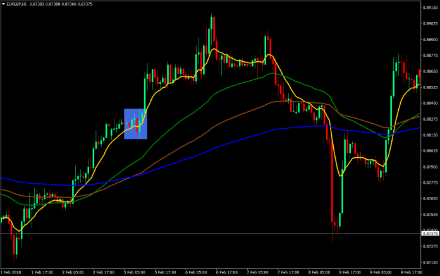Click the 5 Feb 05:00 time label
This screenshot has height=276, width=440.
click(134, 272)
